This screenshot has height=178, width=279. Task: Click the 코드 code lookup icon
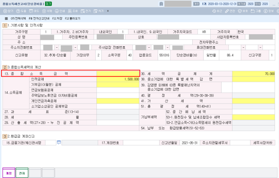click(34, 11)
